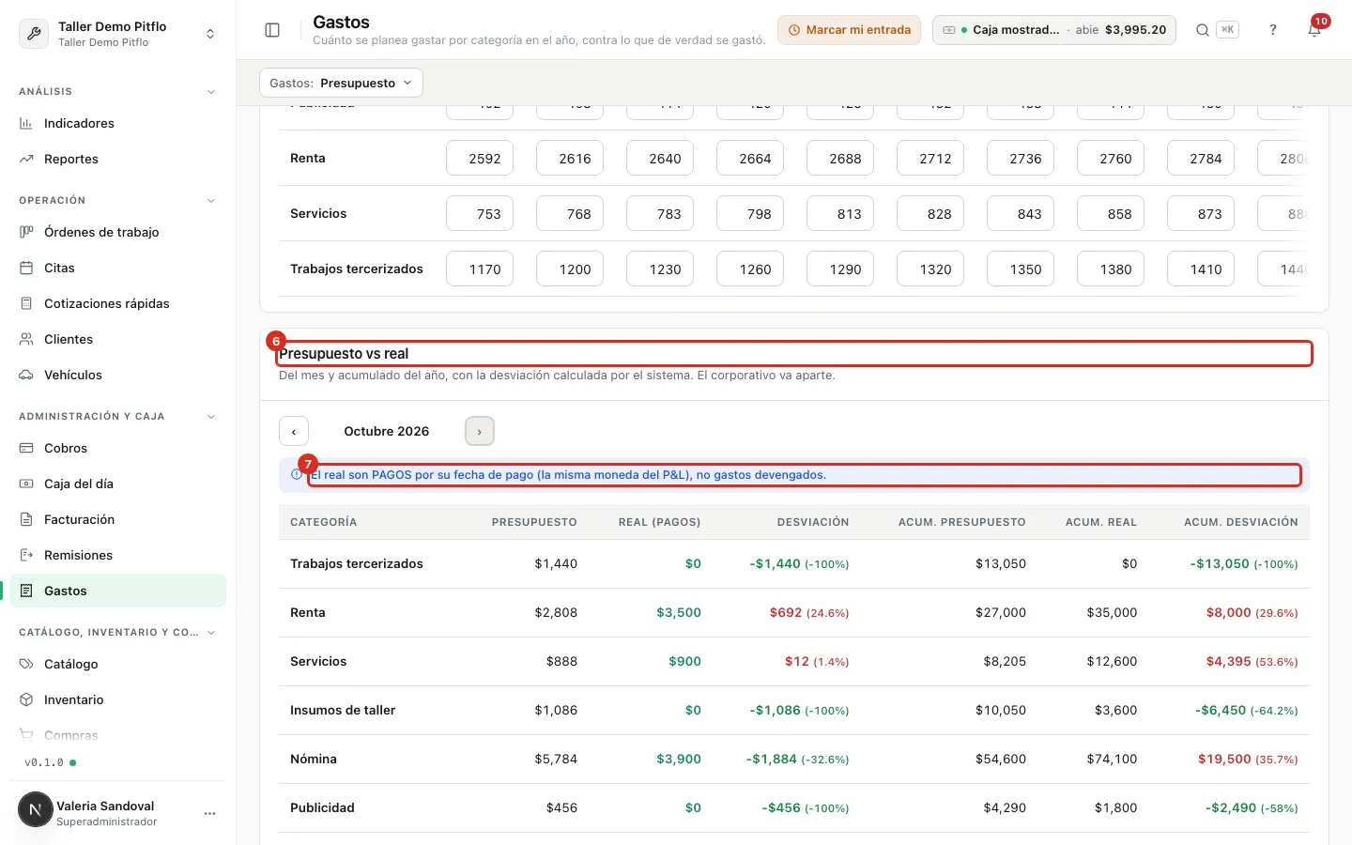Toggle the sidebar panel icon

272,30
